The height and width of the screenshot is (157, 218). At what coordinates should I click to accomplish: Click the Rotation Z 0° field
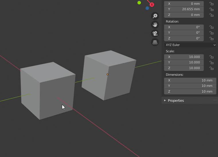184,38
